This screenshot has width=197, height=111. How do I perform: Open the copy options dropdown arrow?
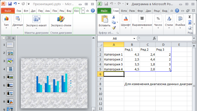[117, 22]
